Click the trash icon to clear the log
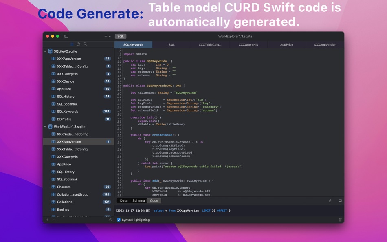 [340, 220]
